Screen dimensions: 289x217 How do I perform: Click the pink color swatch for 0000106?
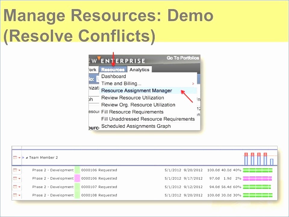click(77, 178)
